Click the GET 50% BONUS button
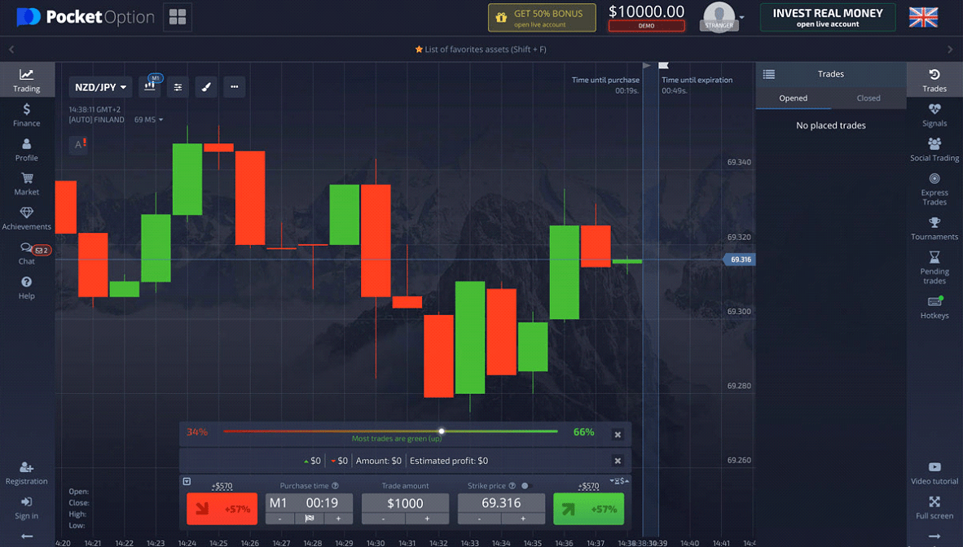This screenshot has height=547, width=963. 542,18
